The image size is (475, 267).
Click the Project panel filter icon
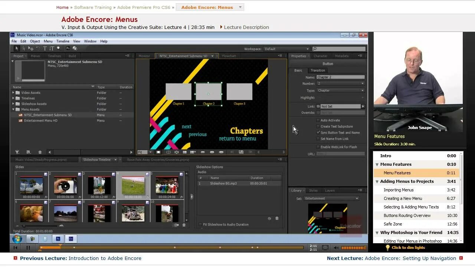click(x=17, y=152)
